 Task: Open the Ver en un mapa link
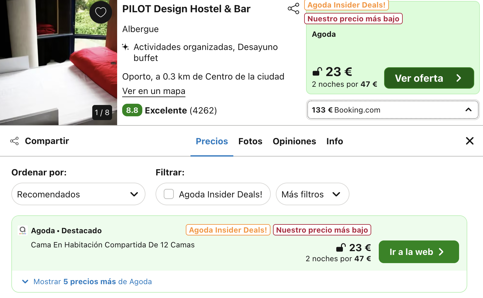pos(154,91)
